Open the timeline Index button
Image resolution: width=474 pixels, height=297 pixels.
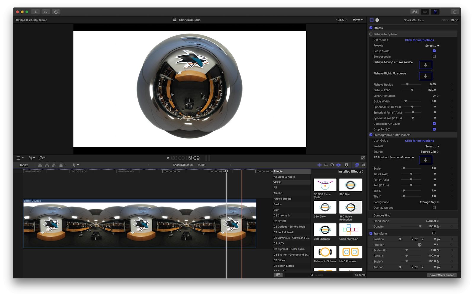click(x=24, y=165)
